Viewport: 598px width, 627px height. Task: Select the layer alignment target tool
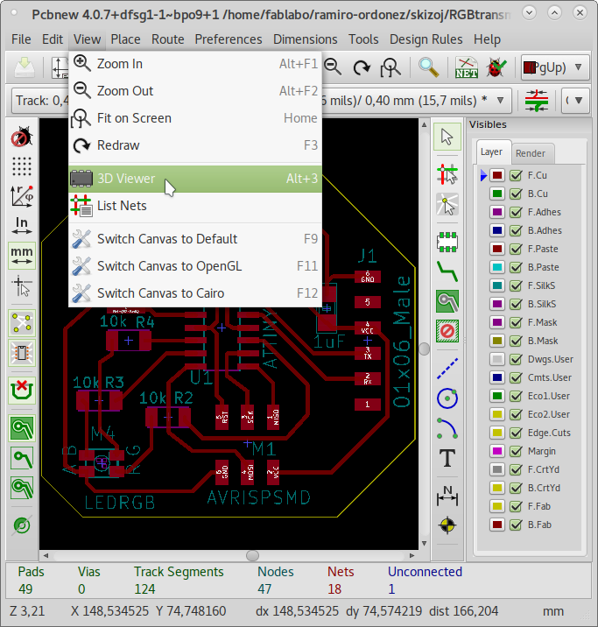click(447, 525)
